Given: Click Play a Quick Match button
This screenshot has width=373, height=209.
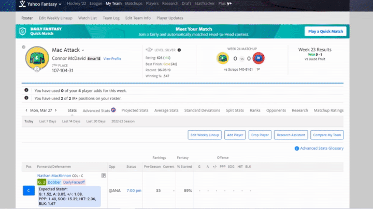Looking at the screenshot, I should (x=325, y=31).
